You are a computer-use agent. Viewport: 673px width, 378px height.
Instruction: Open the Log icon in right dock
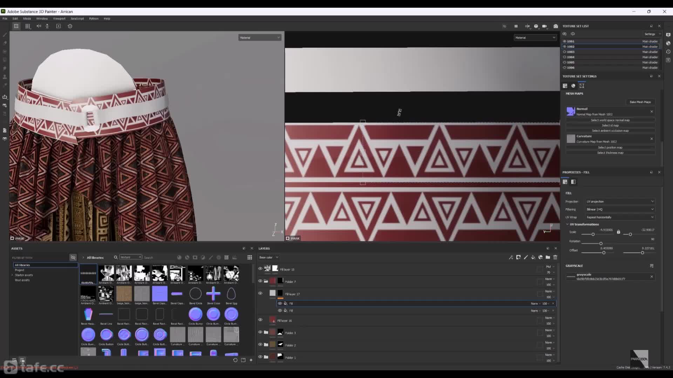[668, 60]
